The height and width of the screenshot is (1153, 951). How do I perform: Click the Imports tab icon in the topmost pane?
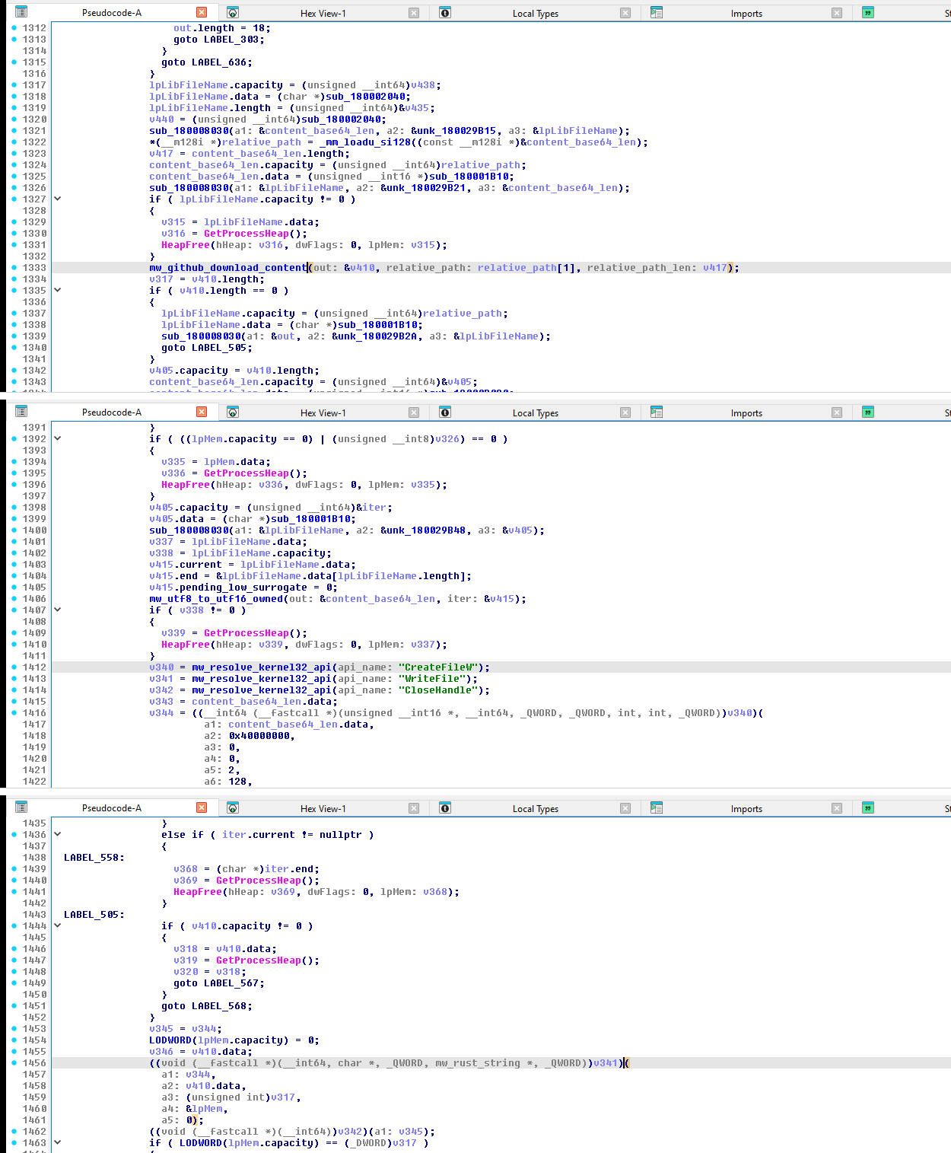(x=657, y=12)
